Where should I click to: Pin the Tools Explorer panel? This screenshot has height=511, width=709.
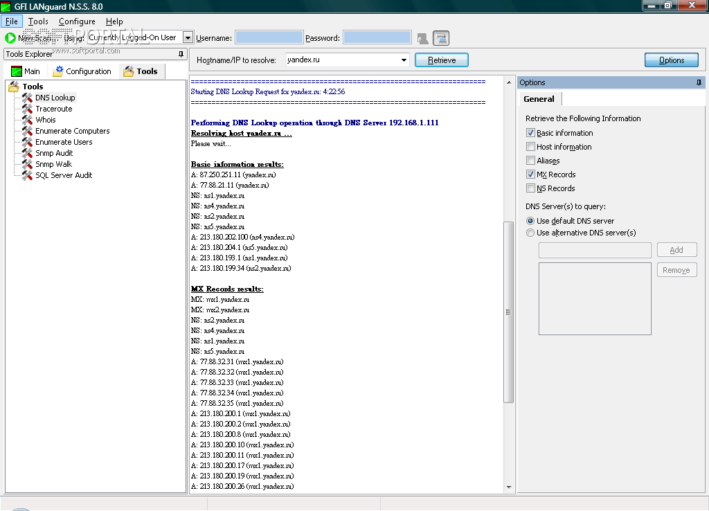click(x=181, y=54)
